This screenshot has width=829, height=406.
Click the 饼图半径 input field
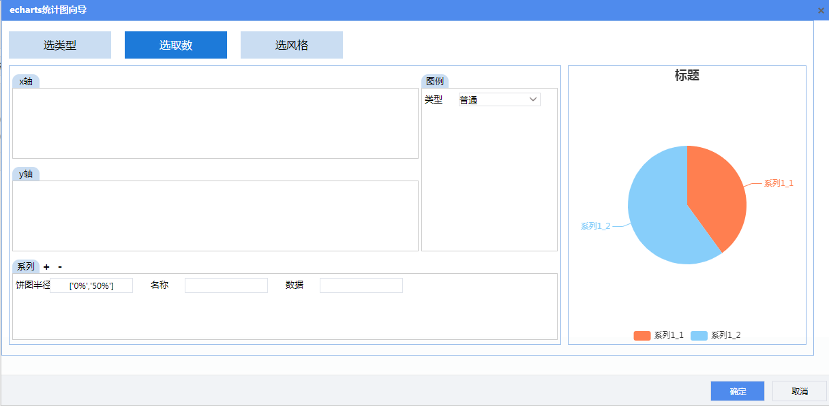[92, 286]
